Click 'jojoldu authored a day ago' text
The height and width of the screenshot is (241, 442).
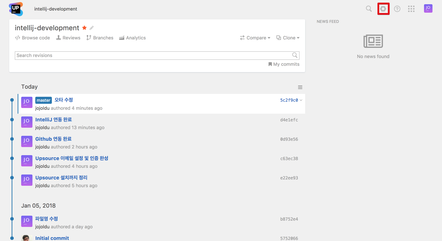pos(64,227)
